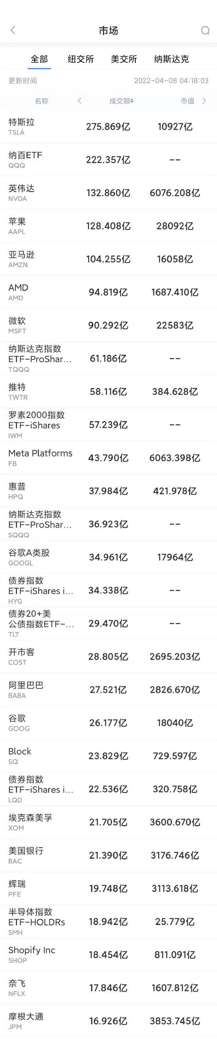
Task: Tap the back arrow icon
Action: click(13, 30)
